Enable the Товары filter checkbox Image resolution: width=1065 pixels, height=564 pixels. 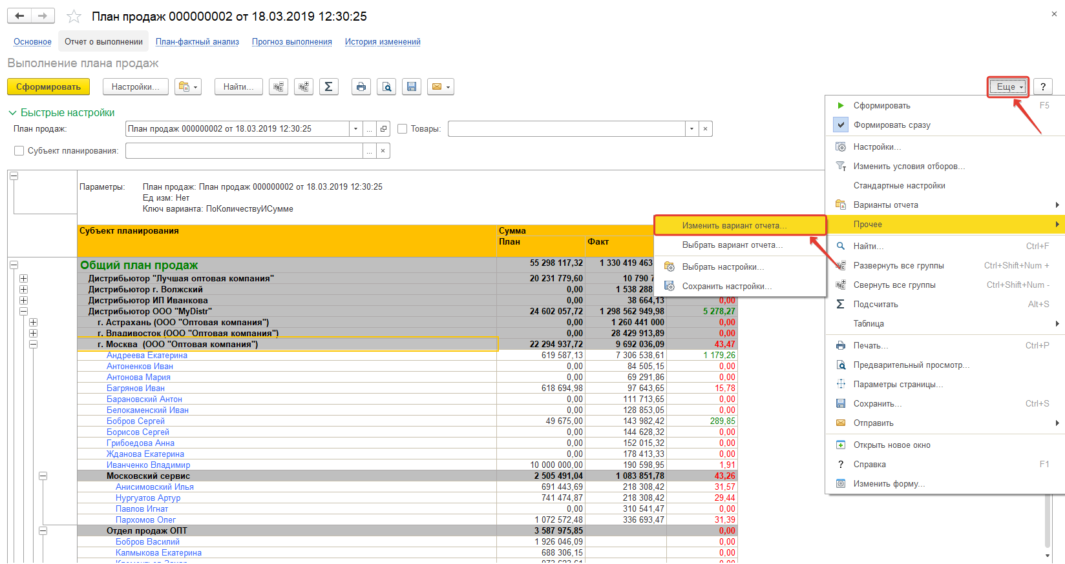(x=402, y=129)
